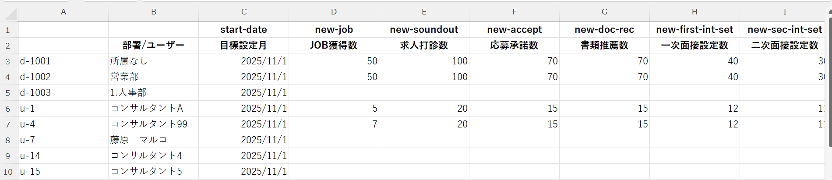
Task: Select the row 5 header
Action: (8, 93)
